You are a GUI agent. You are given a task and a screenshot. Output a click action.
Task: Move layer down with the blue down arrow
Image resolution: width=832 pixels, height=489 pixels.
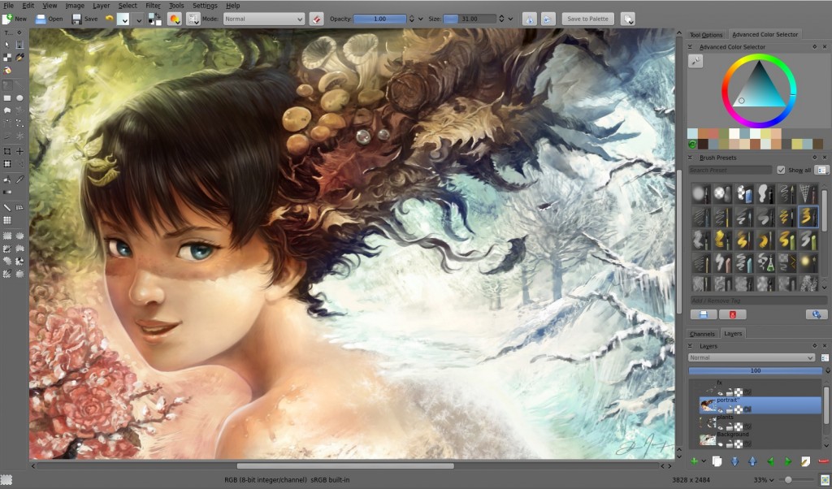pos(734,461)
